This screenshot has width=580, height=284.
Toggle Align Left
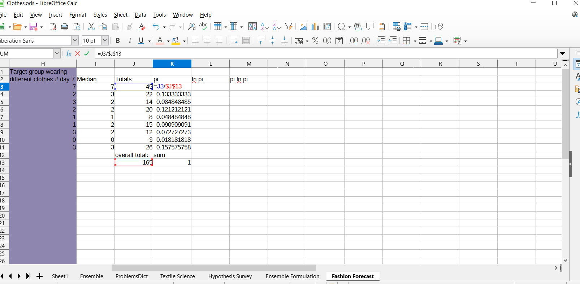click(195, 41)
